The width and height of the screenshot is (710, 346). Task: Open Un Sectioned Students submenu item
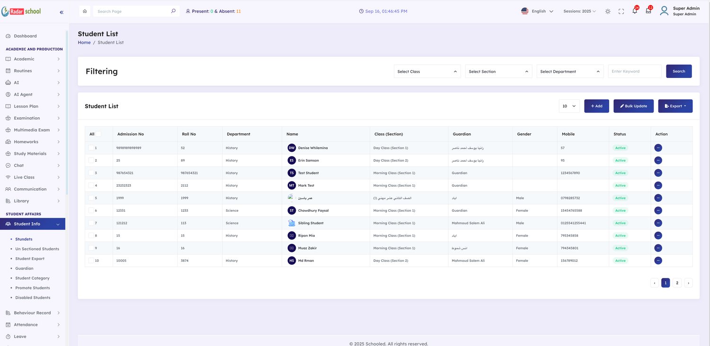point(37,249)
